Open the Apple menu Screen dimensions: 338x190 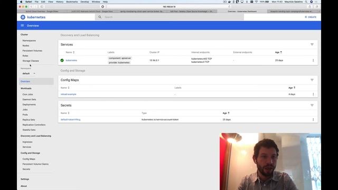coord(21,2)
